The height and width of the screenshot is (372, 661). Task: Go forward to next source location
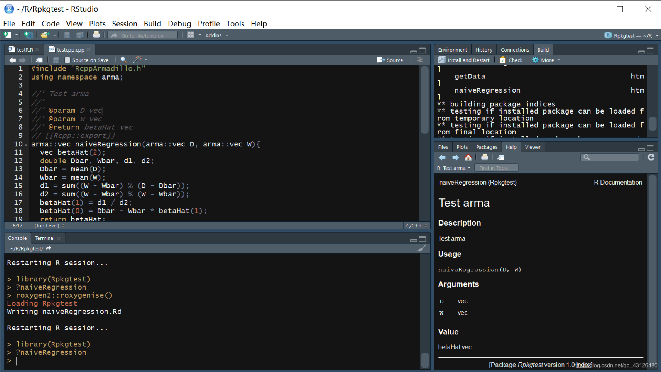(23, 60)
